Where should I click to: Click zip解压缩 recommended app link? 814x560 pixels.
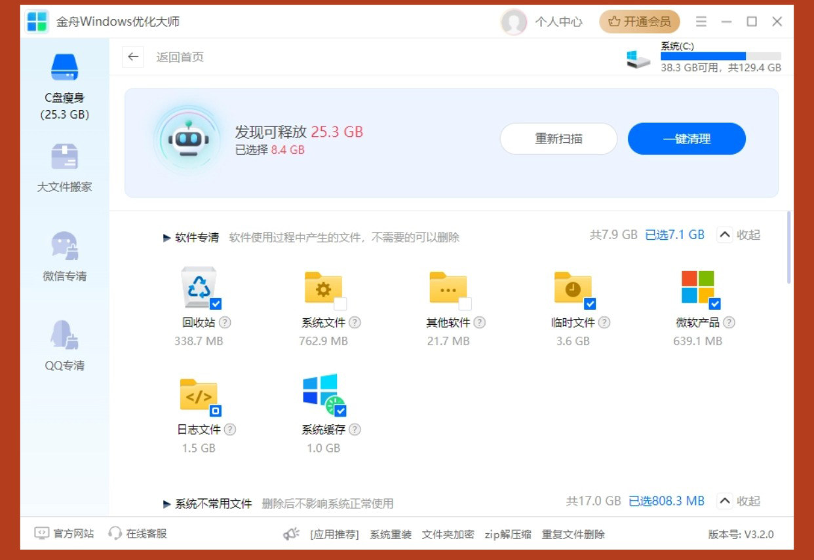(508, 534)
